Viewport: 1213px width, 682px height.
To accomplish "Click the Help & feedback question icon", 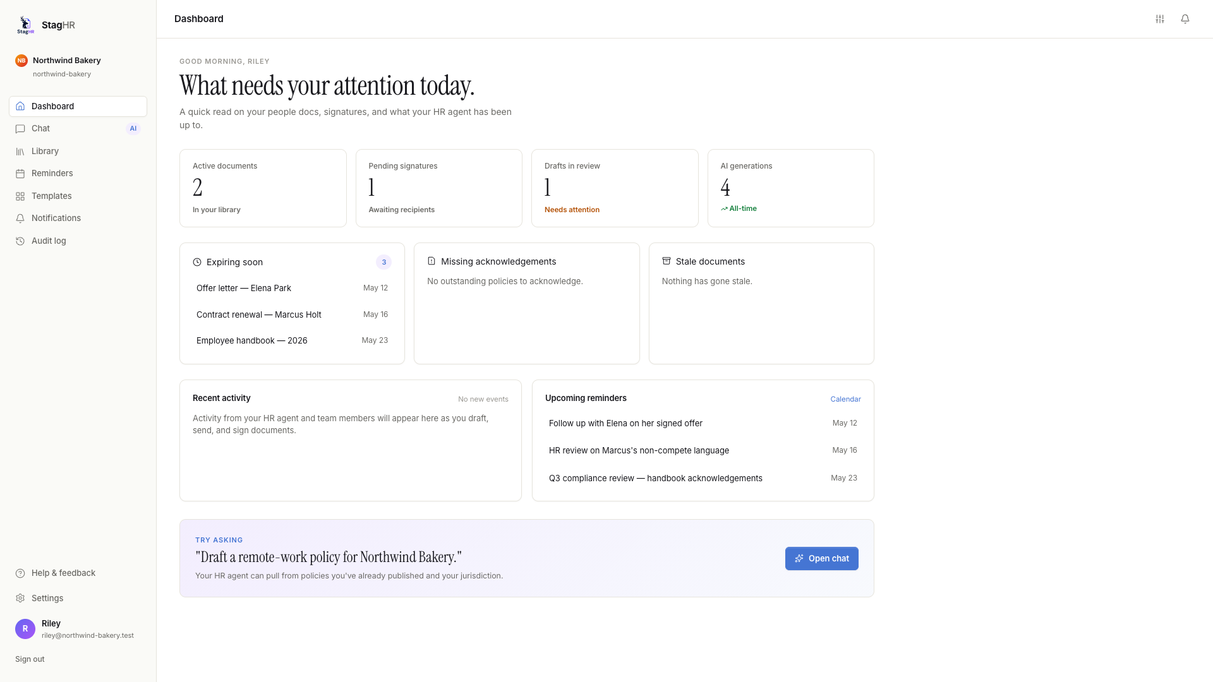I will (x=20, y=573).
